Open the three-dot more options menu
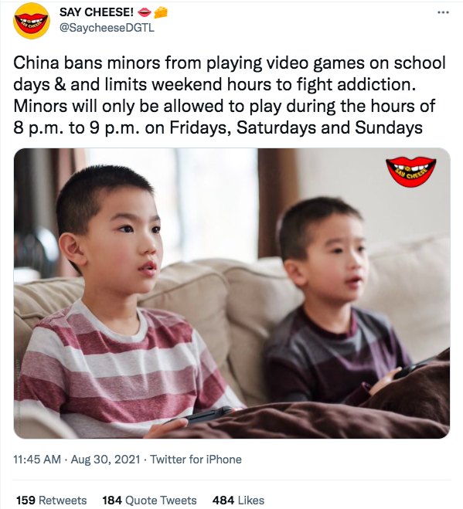Viewport: 463px width, 509px height. 443,12
